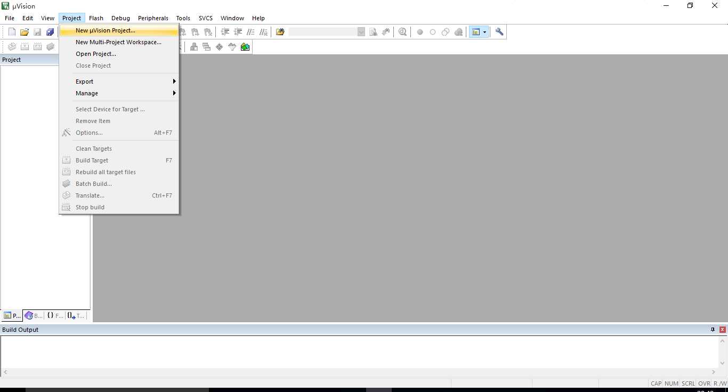Click the Build Target F7 entry
The image size is (728, 392).
click(x=119, y=160)
